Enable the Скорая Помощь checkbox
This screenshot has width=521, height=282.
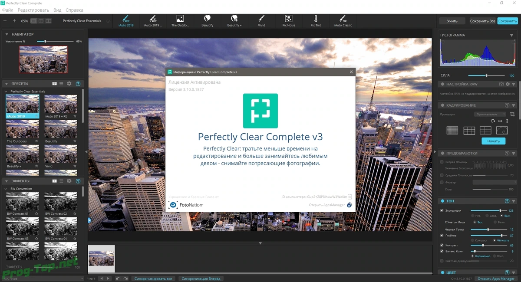pos(442,162)
